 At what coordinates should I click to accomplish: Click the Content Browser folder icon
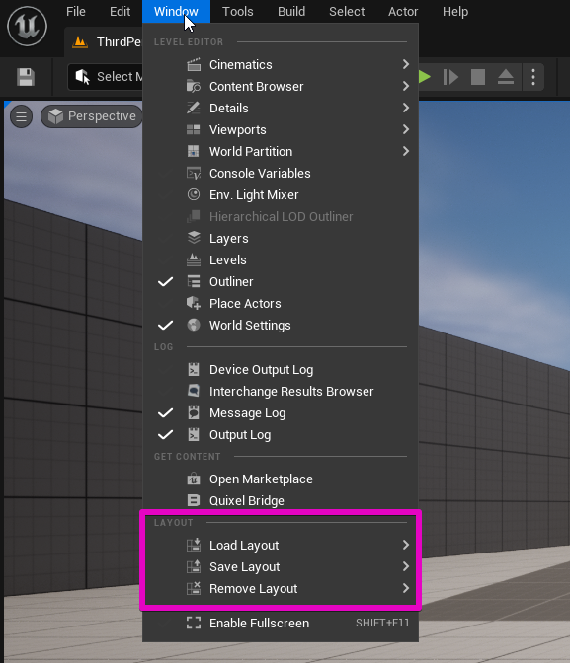[x=194, y=86]
